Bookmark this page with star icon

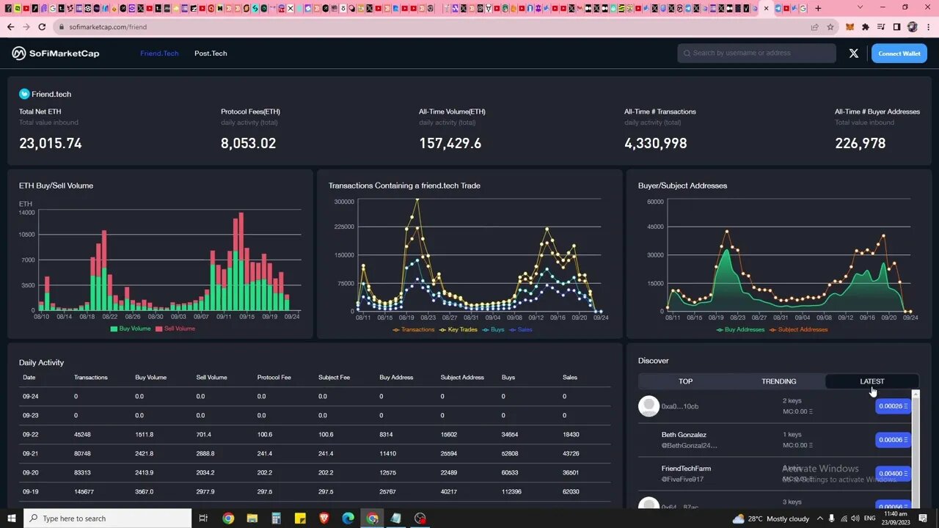[x=830, y=27]
